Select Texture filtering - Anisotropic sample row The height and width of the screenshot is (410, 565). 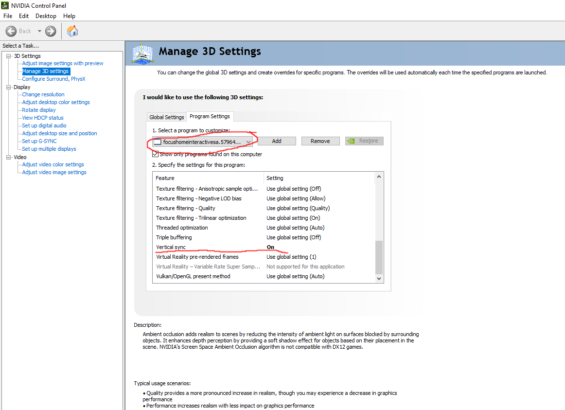264,189
